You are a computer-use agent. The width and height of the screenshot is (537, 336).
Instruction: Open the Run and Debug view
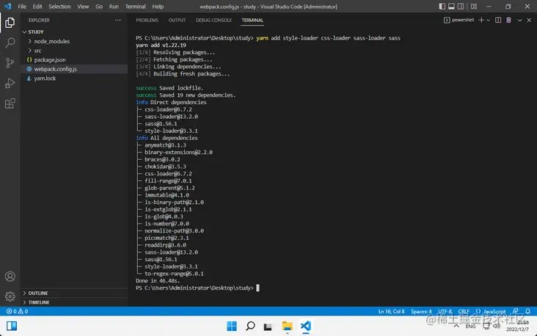click(x=10, y=83)
